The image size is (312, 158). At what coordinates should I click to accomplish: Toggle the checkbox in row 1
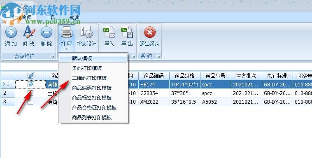coord(30,84)
